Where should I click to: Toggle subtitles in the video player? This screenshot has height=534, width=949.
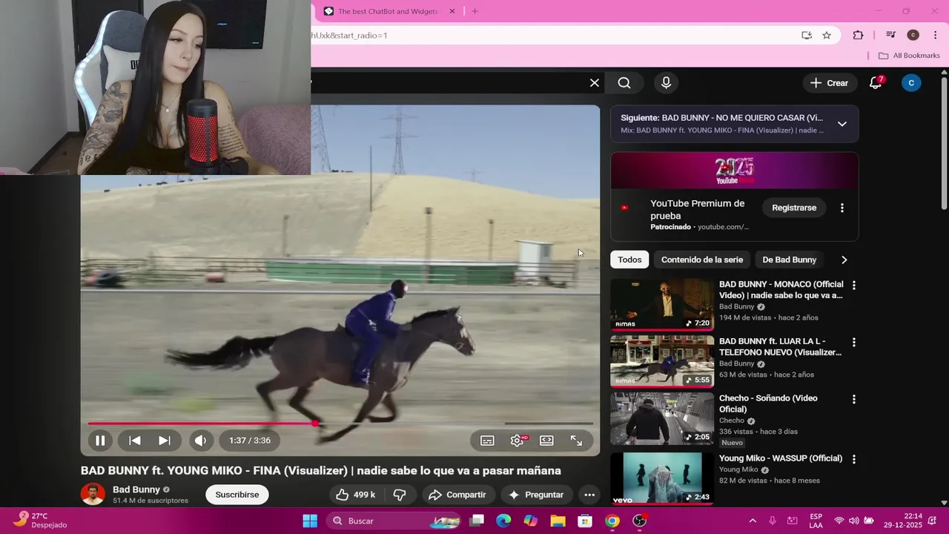pos(487,441)
